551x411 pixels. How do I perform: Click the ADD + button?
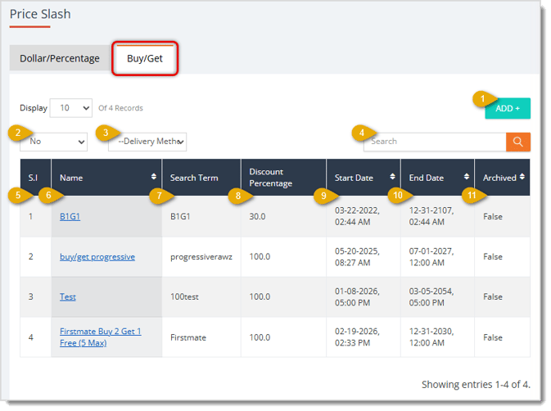pos(508,109)
